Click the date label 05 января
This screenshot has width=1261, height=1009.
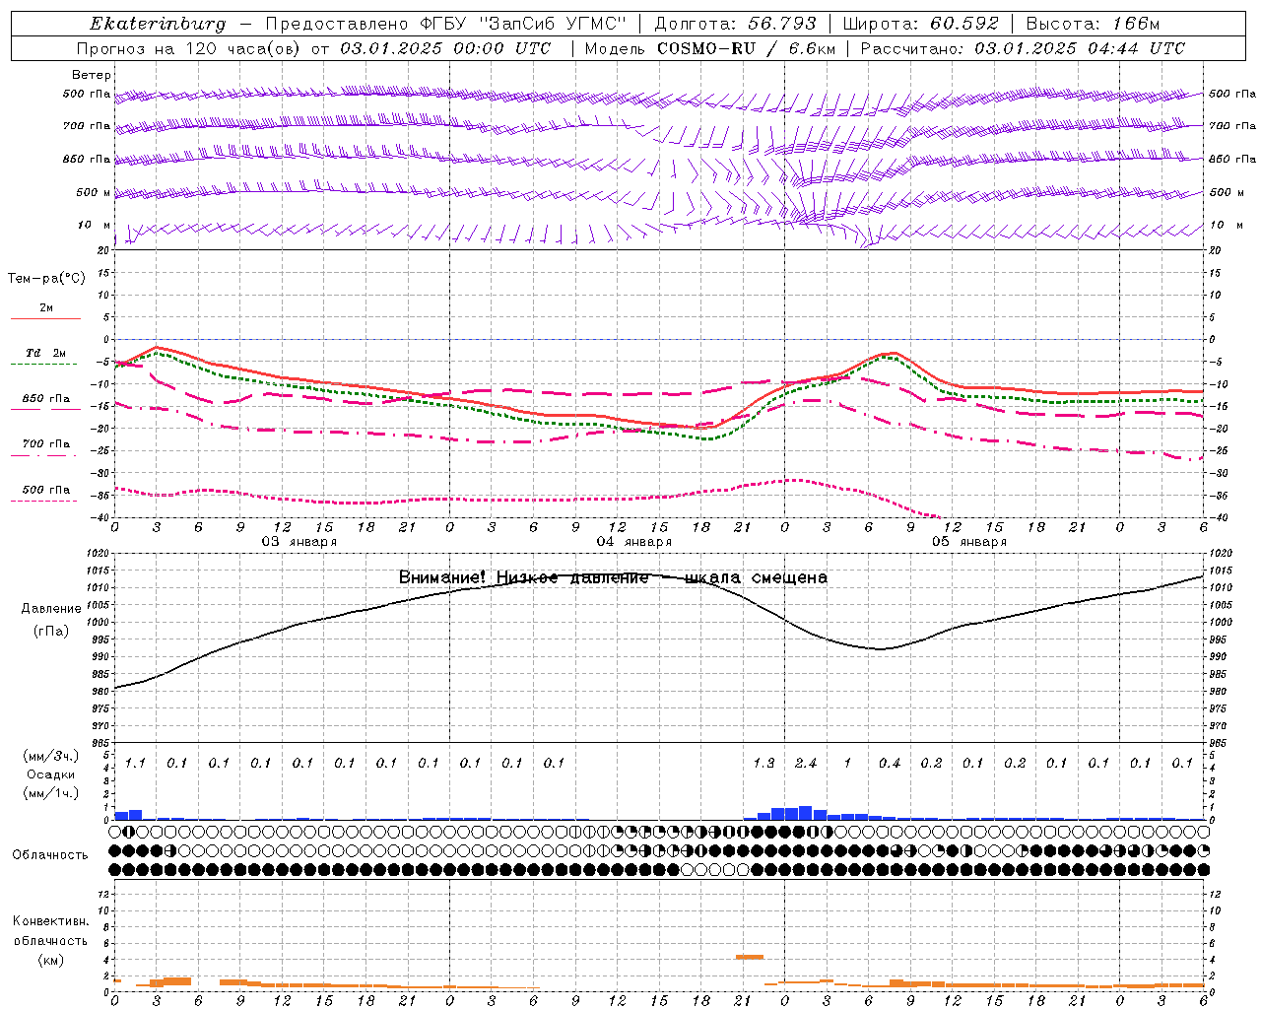click(x=969, y=542)
